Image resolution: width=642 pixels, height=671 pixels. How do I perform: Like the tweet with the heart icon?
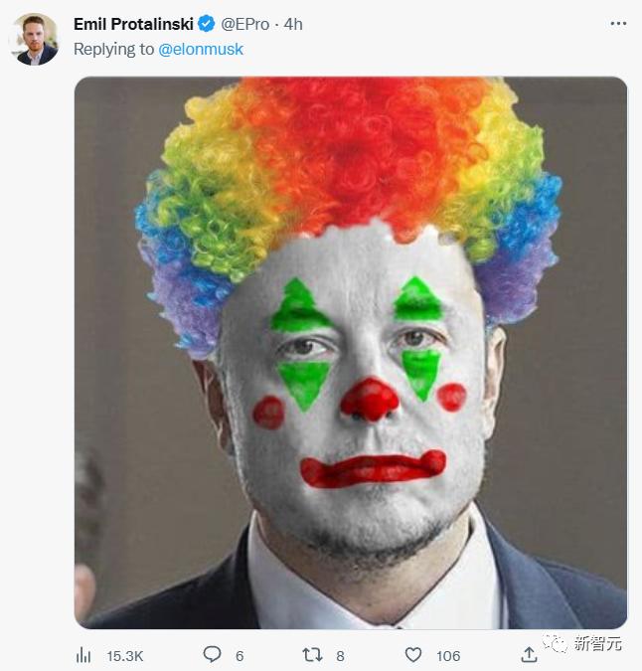tap(413, 654)
